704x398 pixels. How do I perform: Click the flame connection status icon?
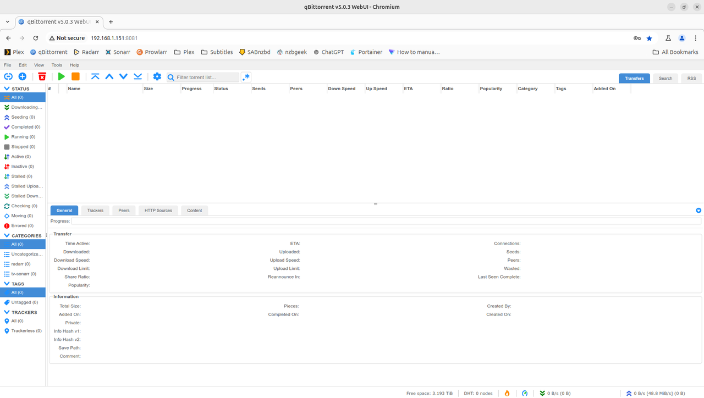[507, 393]
